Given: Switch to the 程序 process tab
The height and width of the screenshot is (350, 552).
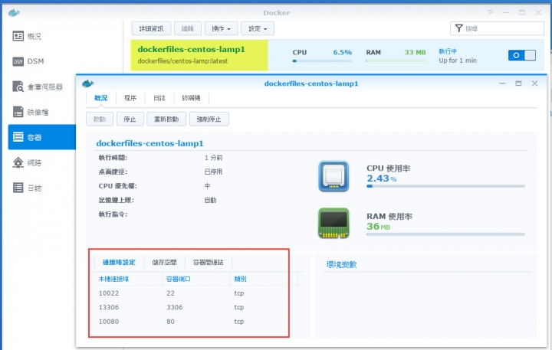Looking at the screenshot, I should (130, 98).
